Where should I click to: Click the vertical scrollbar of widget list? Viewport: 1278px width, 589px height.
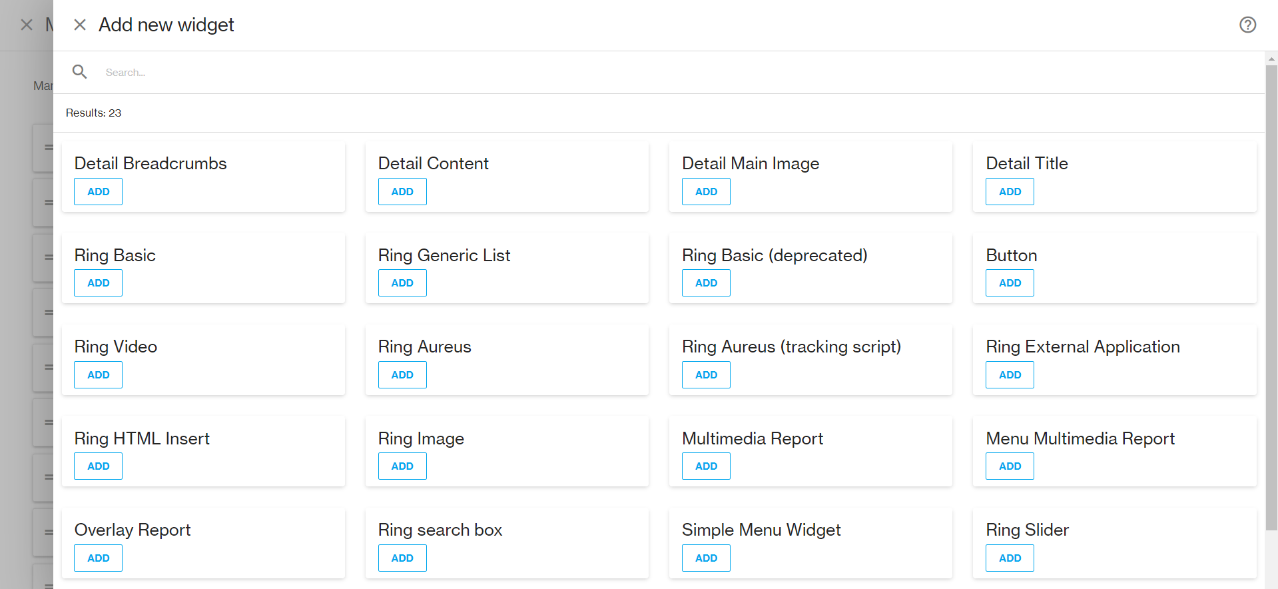[x=1271, y=300]
